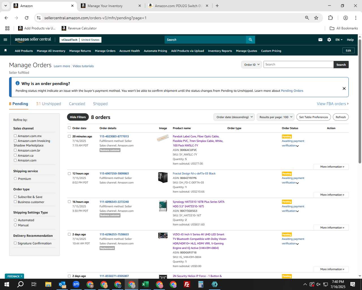This screenshot has width=362, height=290.
Task: Open the Calculator app from the taskbar
Action: pos(201,284)
